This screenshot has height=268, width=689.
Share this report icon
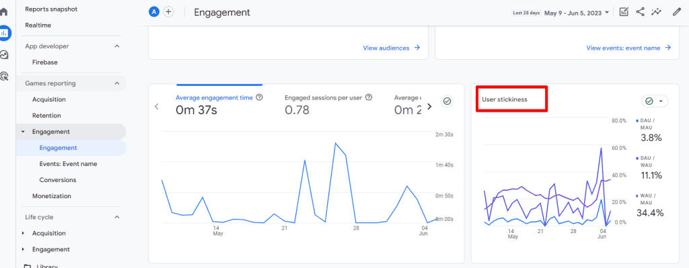click(x=641, y=12)
